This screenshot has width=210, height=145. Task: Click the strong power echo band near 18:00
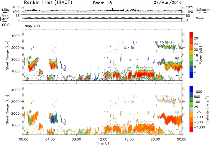[x=144, y=74]
